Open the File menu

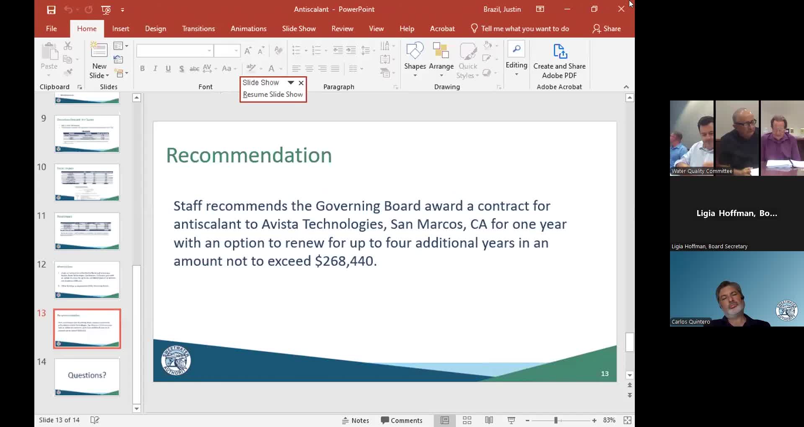52,28
